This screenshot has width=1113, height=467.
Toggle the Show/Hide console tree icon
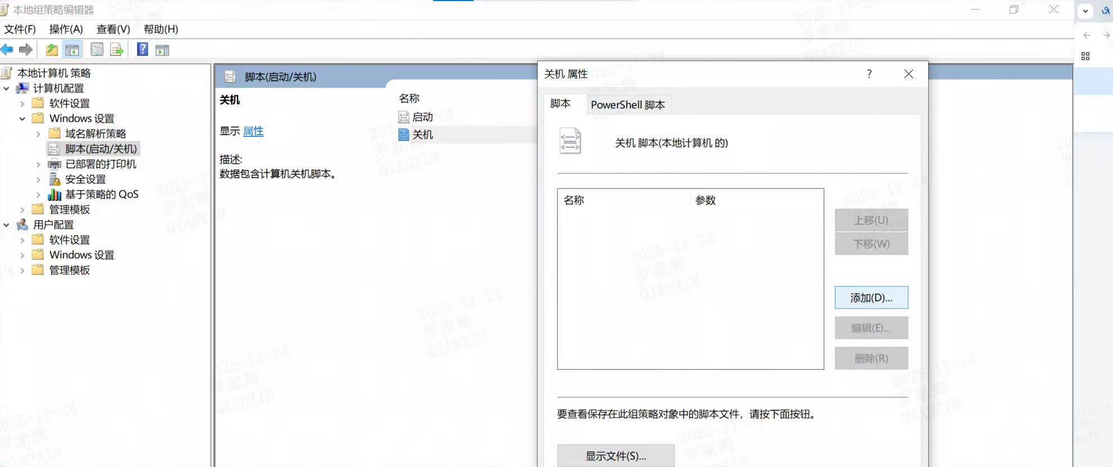coord(72,50)
